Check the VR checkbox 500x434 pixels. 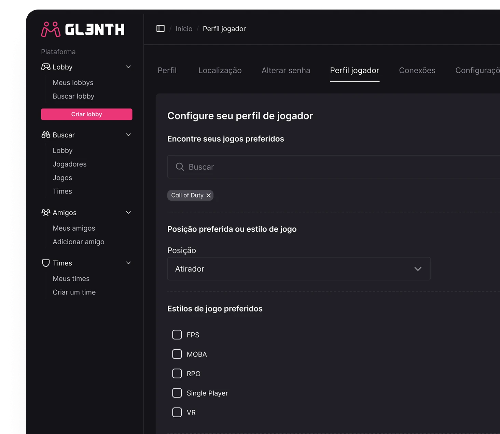tap(177, 413)
